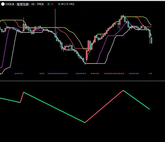Select the red rising segment of the zigzag
The width and height of the screenshot is (165, 142).
click(104, 106)
